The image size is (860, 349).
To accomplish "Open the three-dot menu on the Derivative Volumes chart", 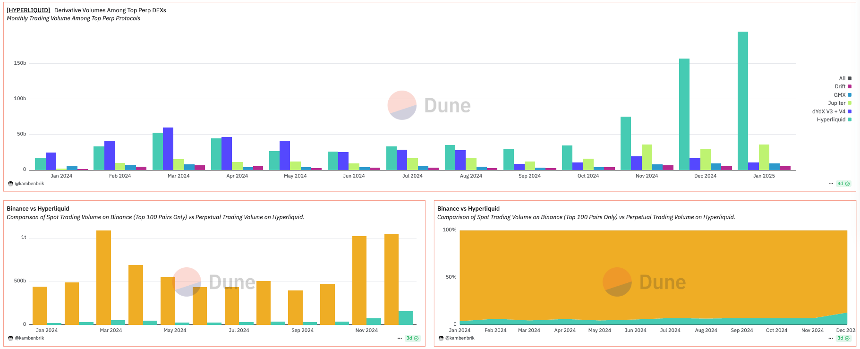I will (x=831, y=184).
